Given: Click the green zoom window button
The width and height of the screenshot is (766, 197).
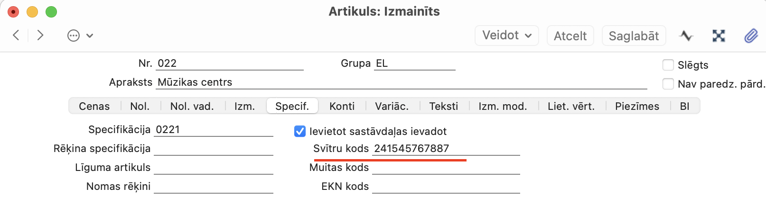Looking at the screenshot, I should point(51,12).
